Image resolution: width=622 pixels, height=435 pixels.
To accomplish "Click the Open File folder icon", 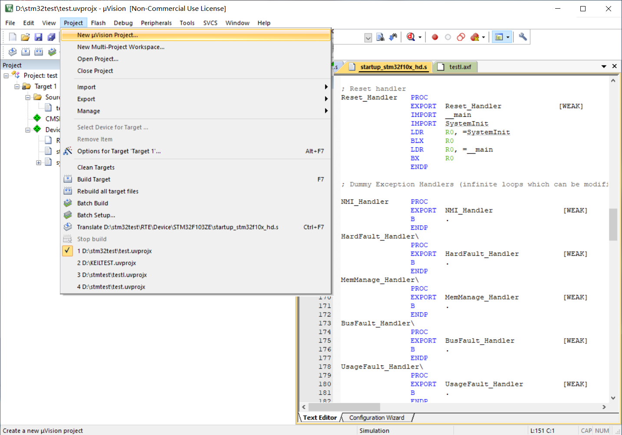I will tap(26, 37).
